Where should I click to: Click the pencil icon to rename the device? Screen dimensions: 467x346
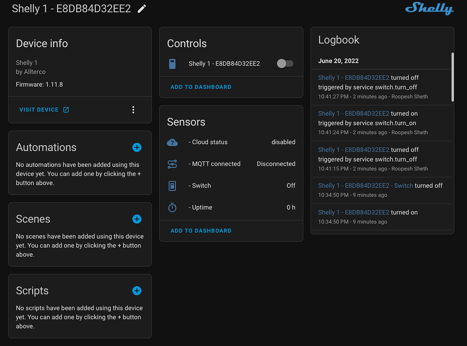coord(141,8)
